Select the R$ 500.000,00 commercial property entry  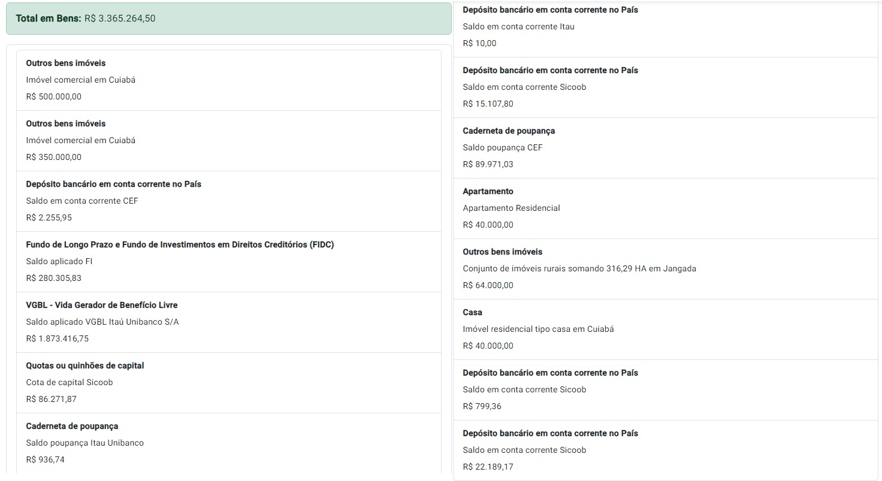(x=228, y=80)
